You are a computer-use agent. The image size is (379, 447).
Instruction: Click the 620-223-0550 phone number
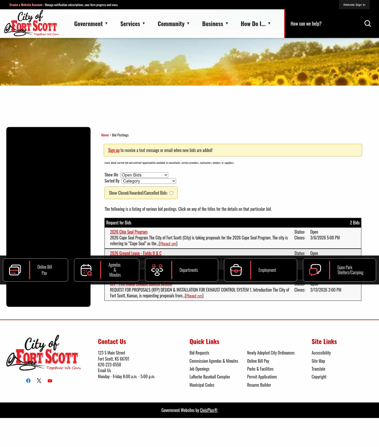pyautogui.click(x=109, y=365)
